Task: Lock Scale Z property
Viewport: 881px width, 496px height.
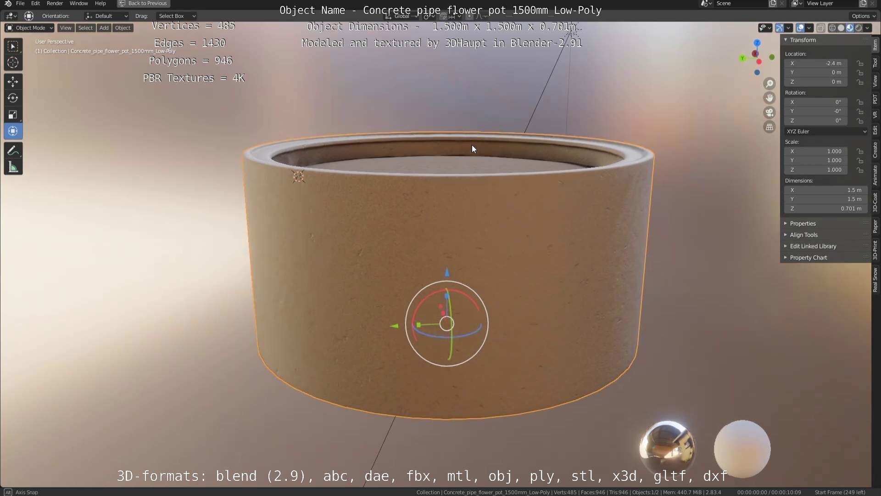Action: [860, 170]
